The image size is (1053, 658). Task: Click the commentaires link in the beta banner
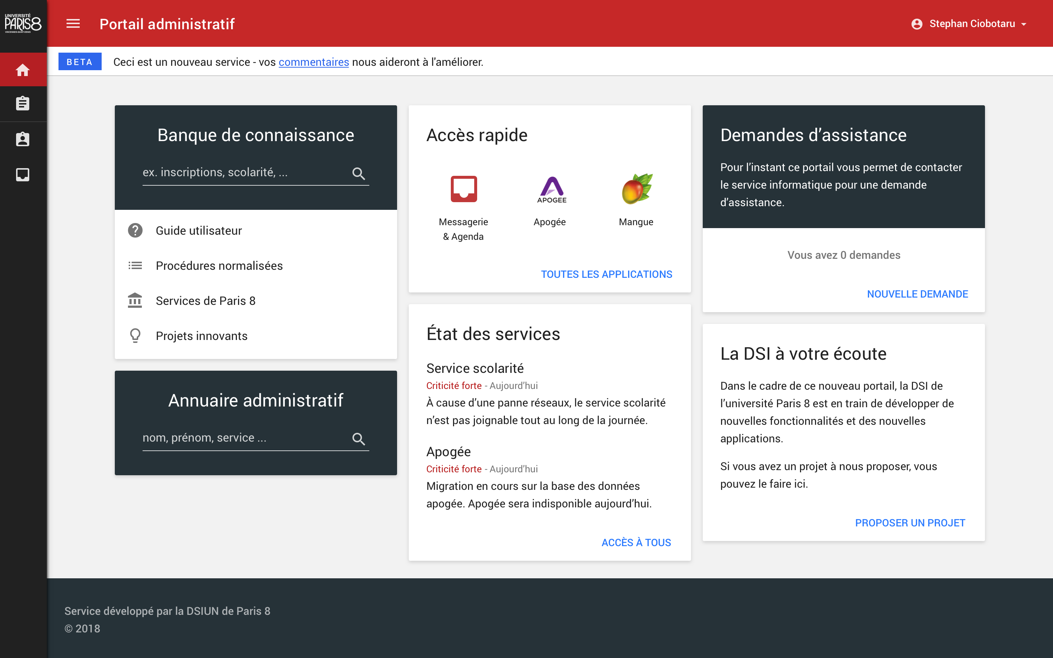pos(314,62)
